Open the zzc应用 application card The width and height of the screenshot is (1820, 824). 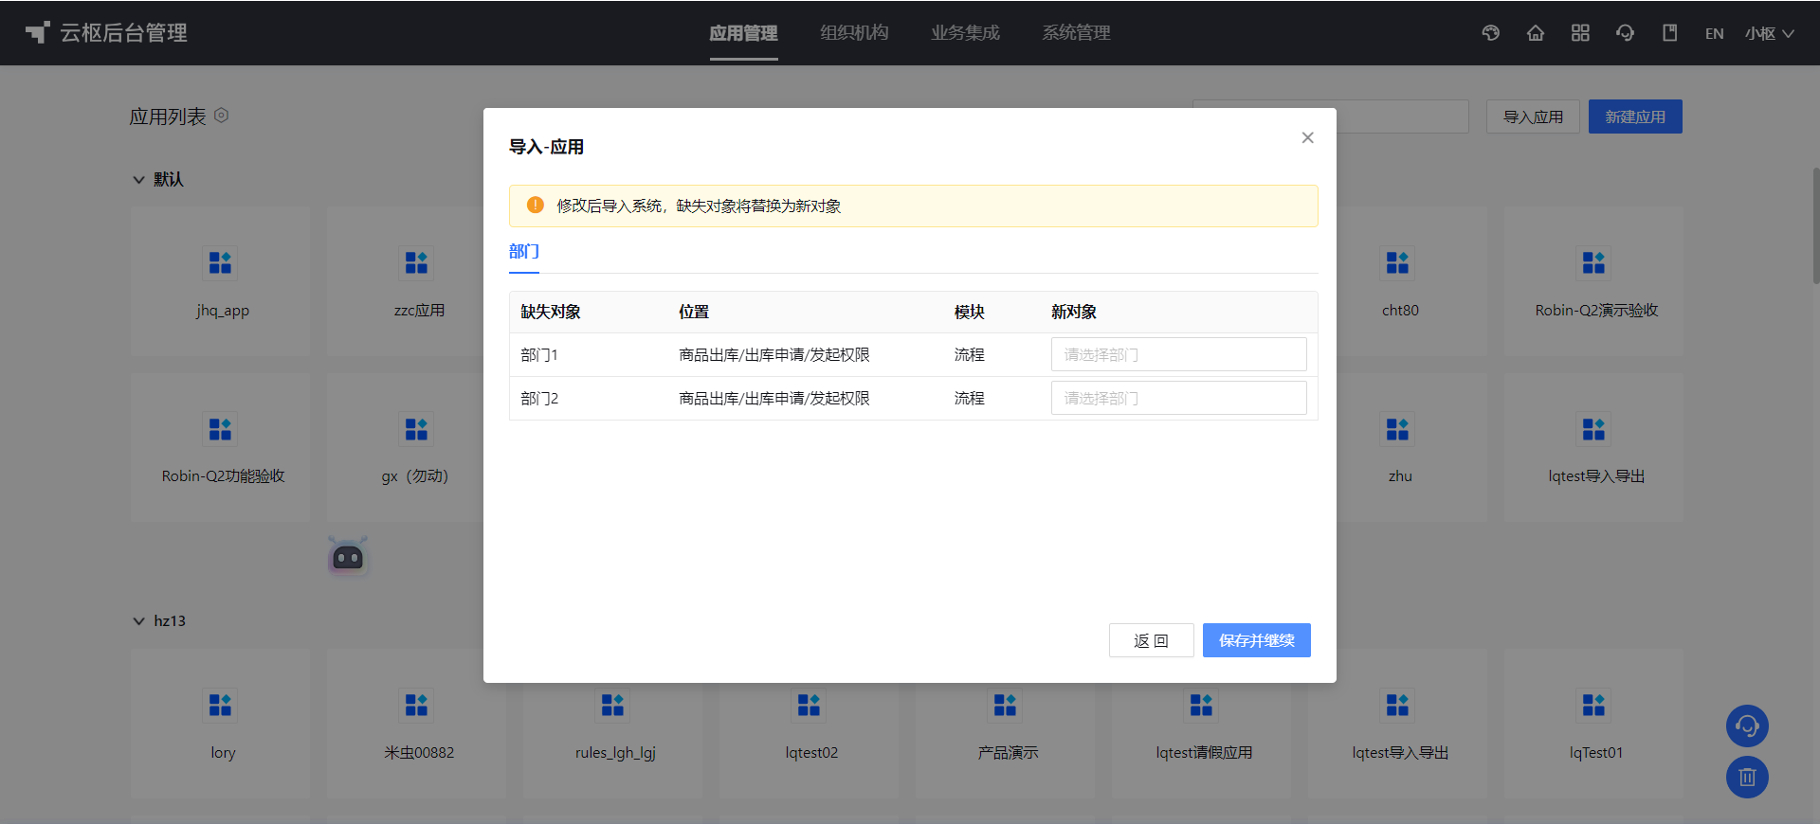pyautogui.click(x=417, y=281)
